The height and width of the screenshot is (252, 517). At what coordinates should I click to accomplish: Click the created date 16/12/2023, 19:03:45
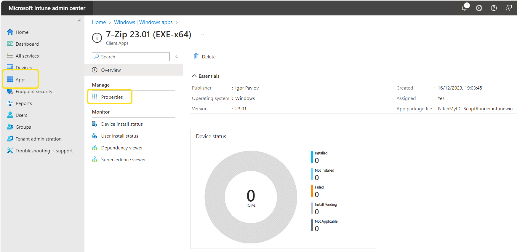tap(460, 88)
